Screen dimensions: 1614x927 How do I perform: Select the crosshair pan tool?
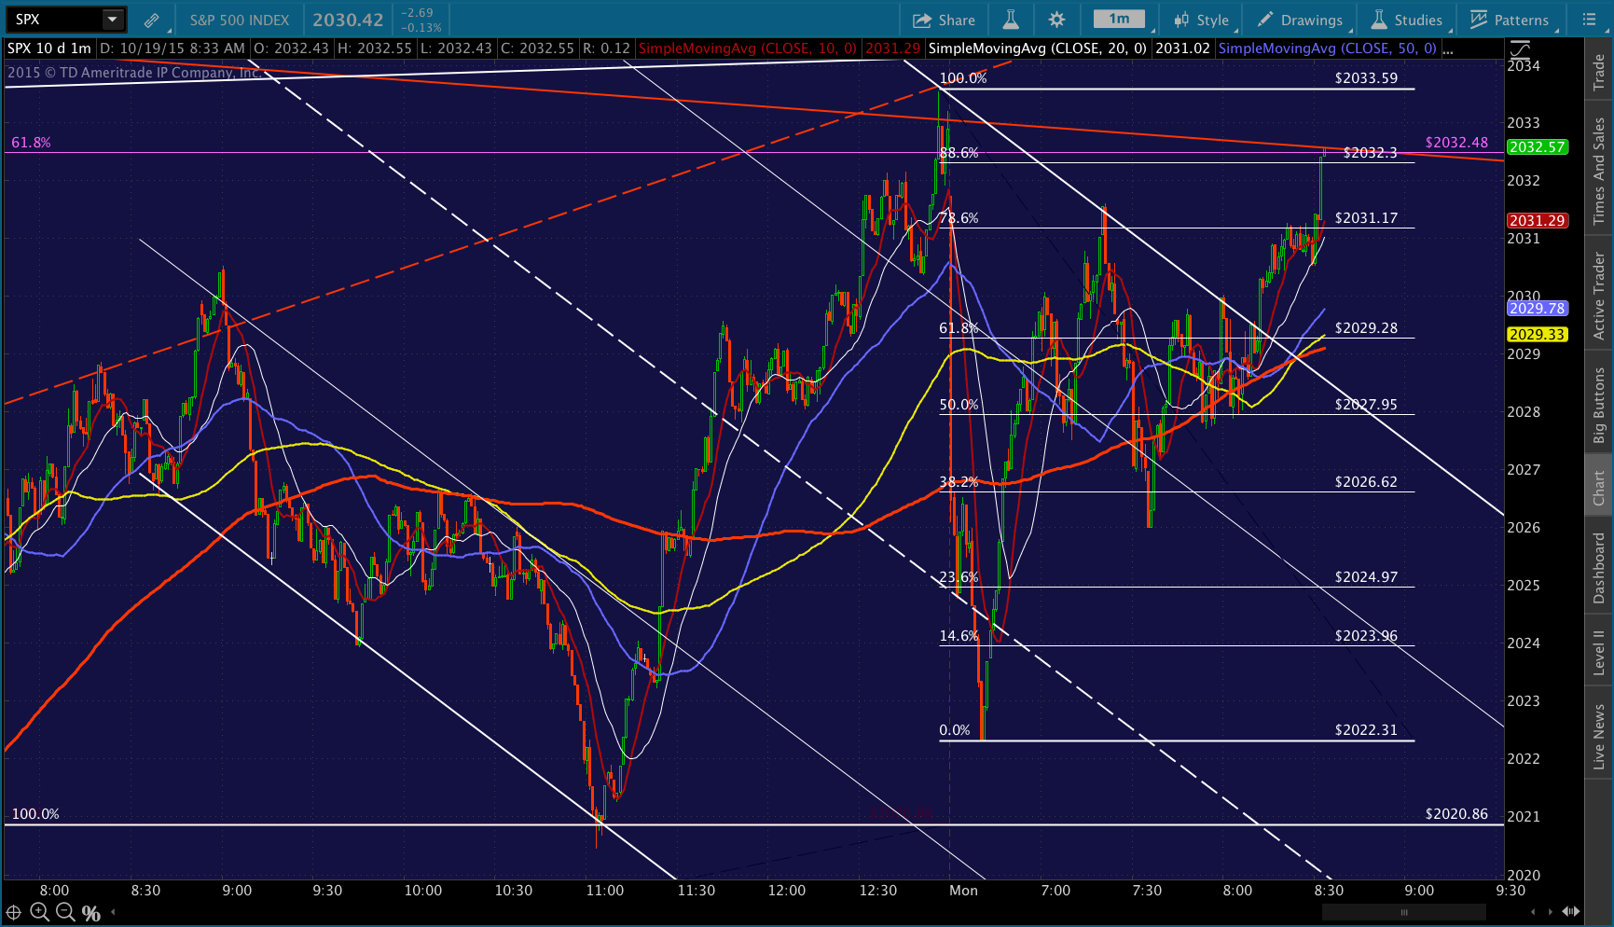(14, 912)
